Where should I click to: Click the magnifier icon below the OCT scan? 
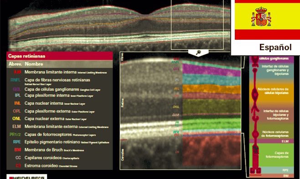click(198, 52)
